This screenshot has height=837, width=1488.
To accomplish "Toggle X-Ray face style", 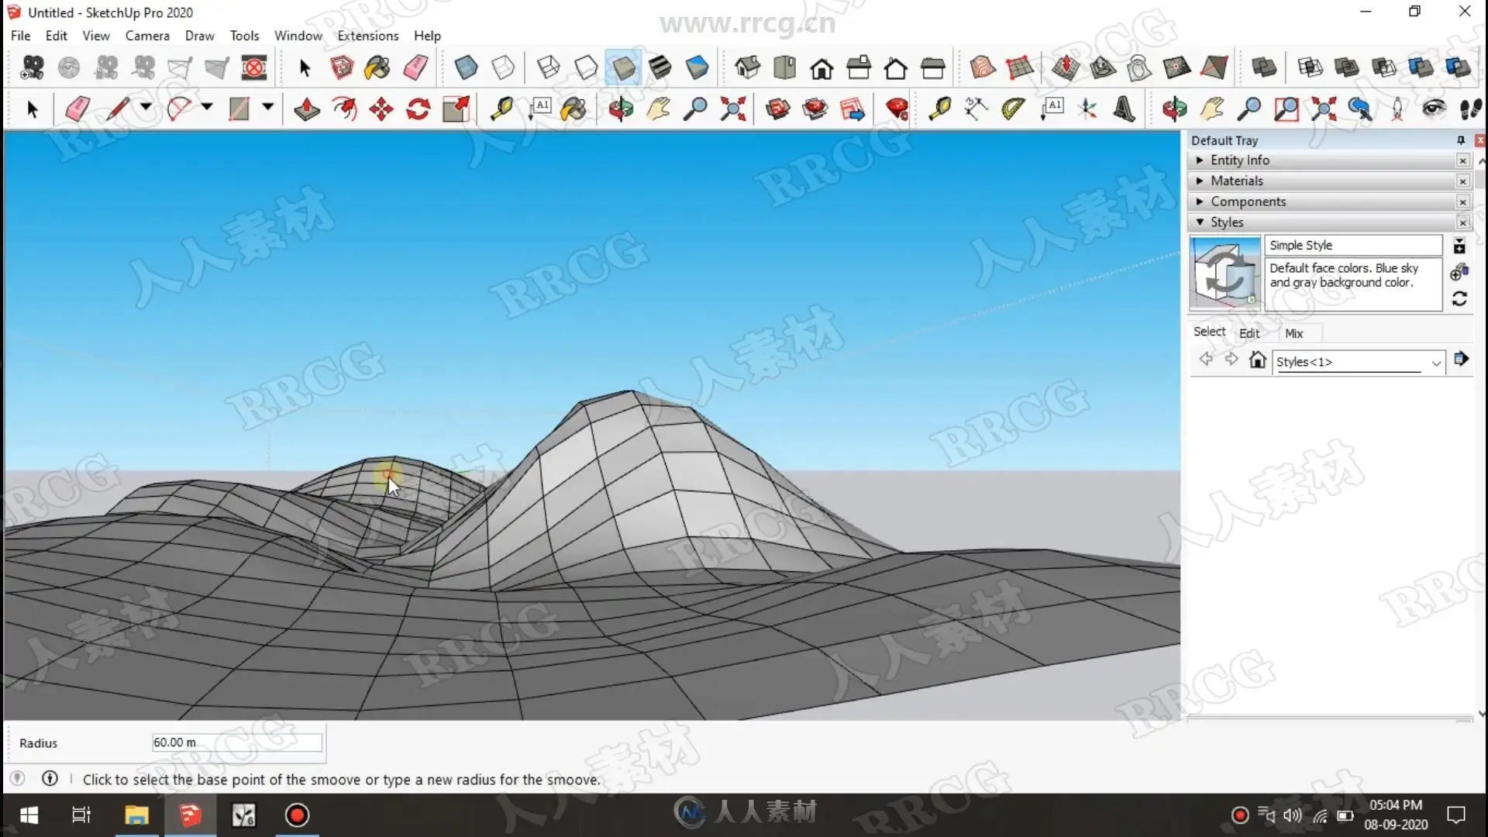I will [x=466, y=68].
